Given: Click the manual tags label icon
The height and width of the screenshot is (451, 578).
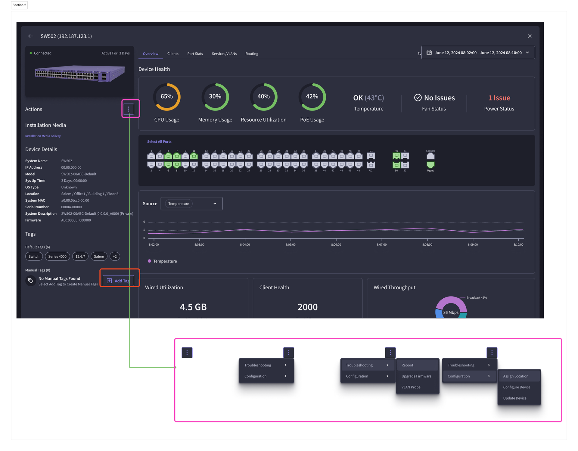Looking at the screenshot, I should click(31, 281).
